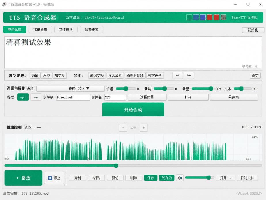266x200 pixels.
Task: Start synthesis with 开始合成 button
Action: click(x=133, y=109)
